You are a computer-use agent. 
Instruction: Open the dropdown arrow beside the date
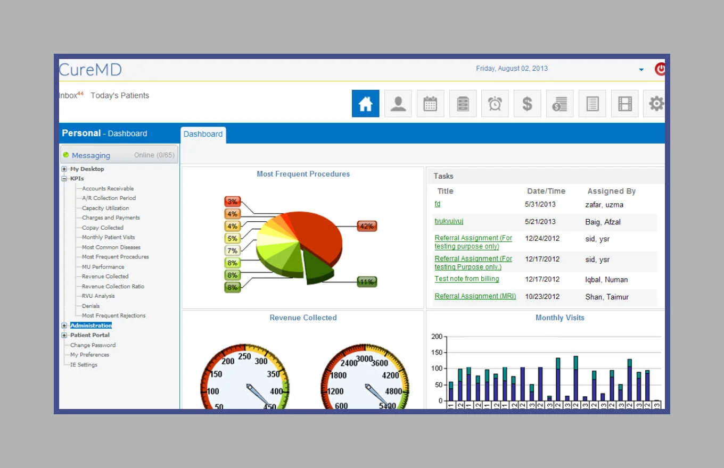641,70
